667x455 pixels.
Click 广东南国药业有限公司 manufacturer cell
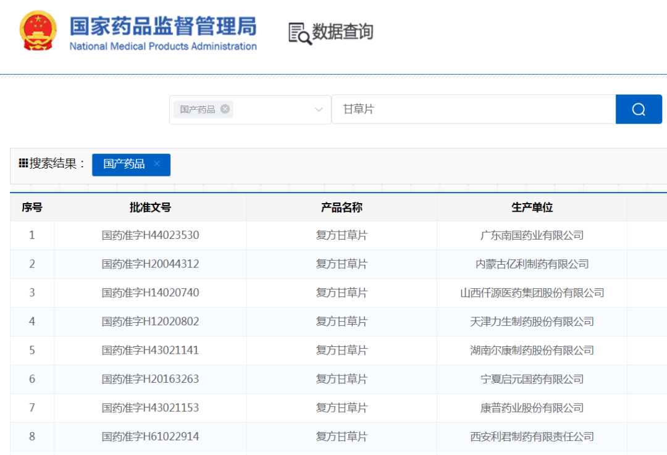(532, 235)
